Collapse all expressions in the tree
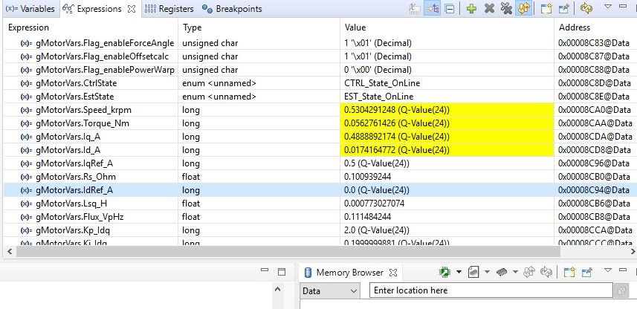The image size is (637, 309). coord(450,8)
